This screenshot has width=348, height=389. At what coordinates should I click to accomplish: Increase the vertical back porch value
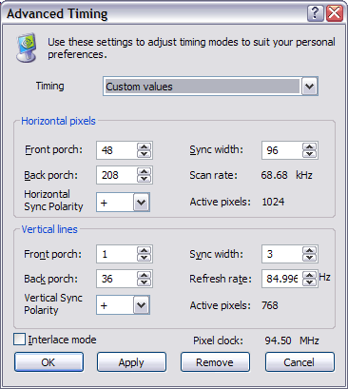[x=145, y=275]
